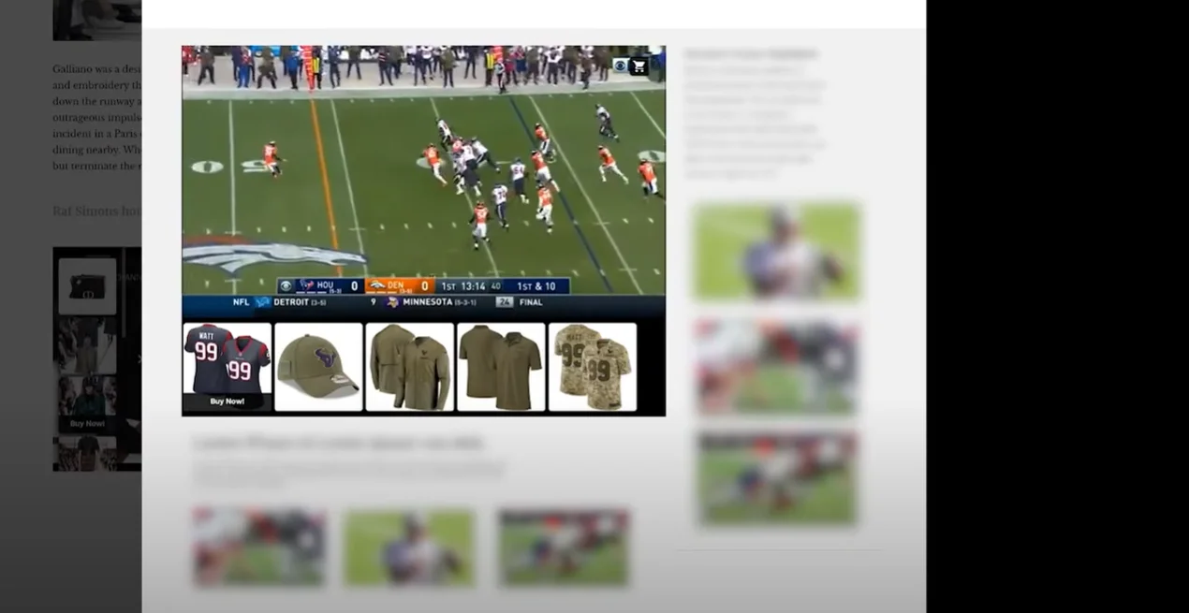Open the last thumbnail below the video
The height and width of the screenshot is (613, 1189).
563,547
